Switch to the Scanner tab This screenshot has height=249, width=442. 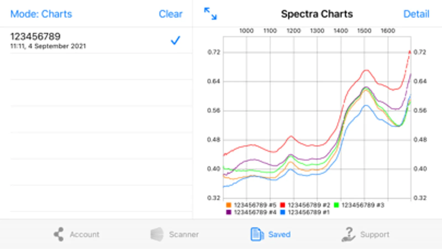(184, 235)
